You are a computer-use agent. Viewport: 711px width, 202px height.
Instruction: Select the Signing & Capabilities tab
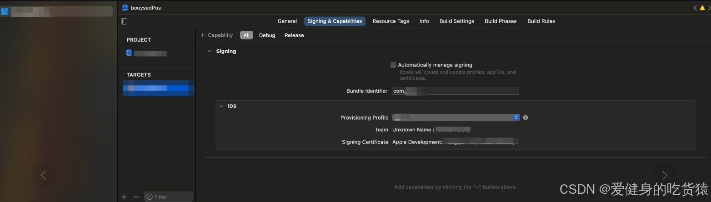tap(335, 21)
